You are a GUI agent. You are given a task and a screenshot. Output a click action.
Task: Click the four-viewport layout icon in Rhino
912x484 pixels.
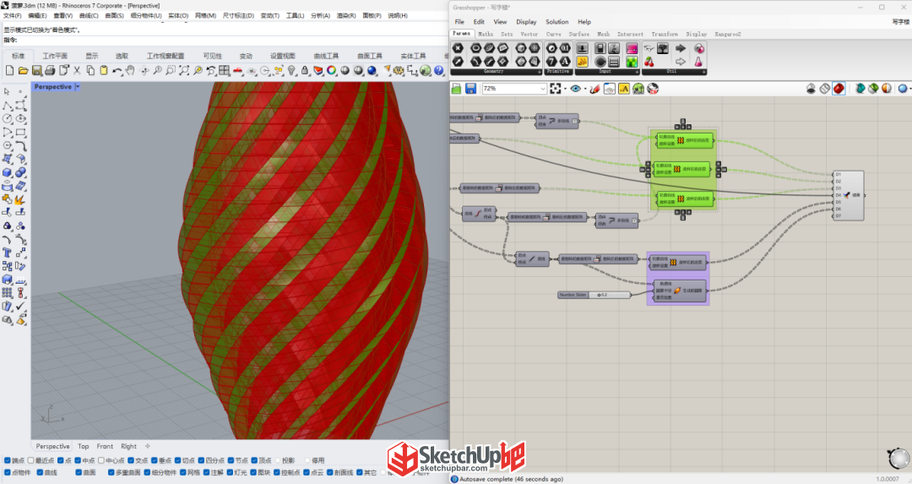[x=225, y=70]
